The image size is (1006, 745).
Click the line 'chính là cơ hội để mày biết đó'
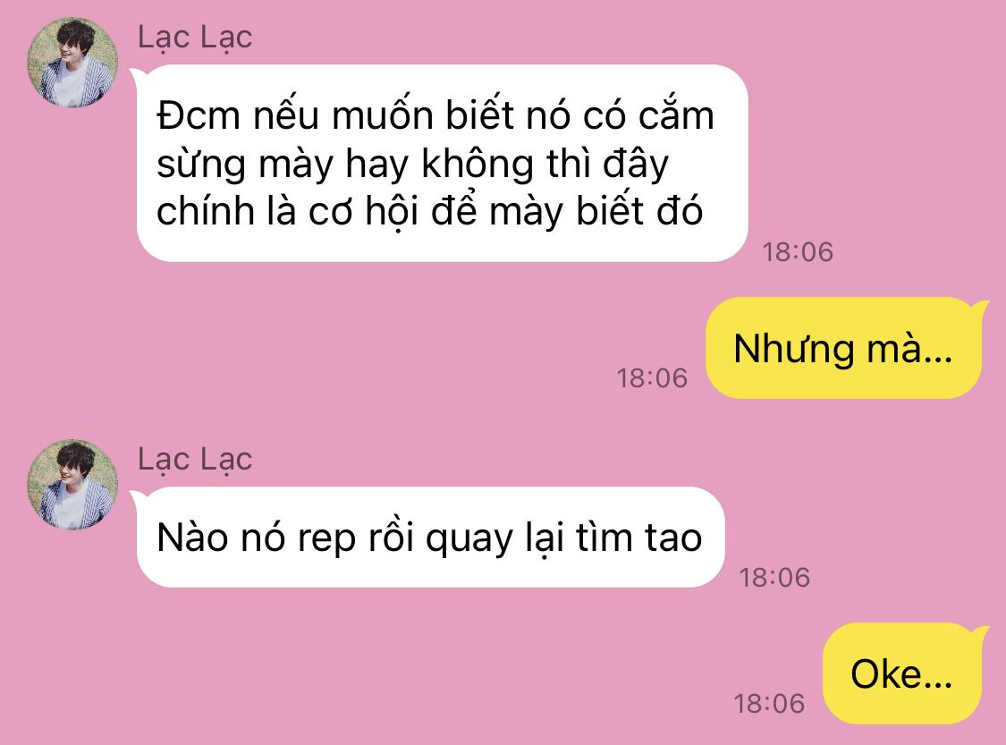tap(430, 211)
